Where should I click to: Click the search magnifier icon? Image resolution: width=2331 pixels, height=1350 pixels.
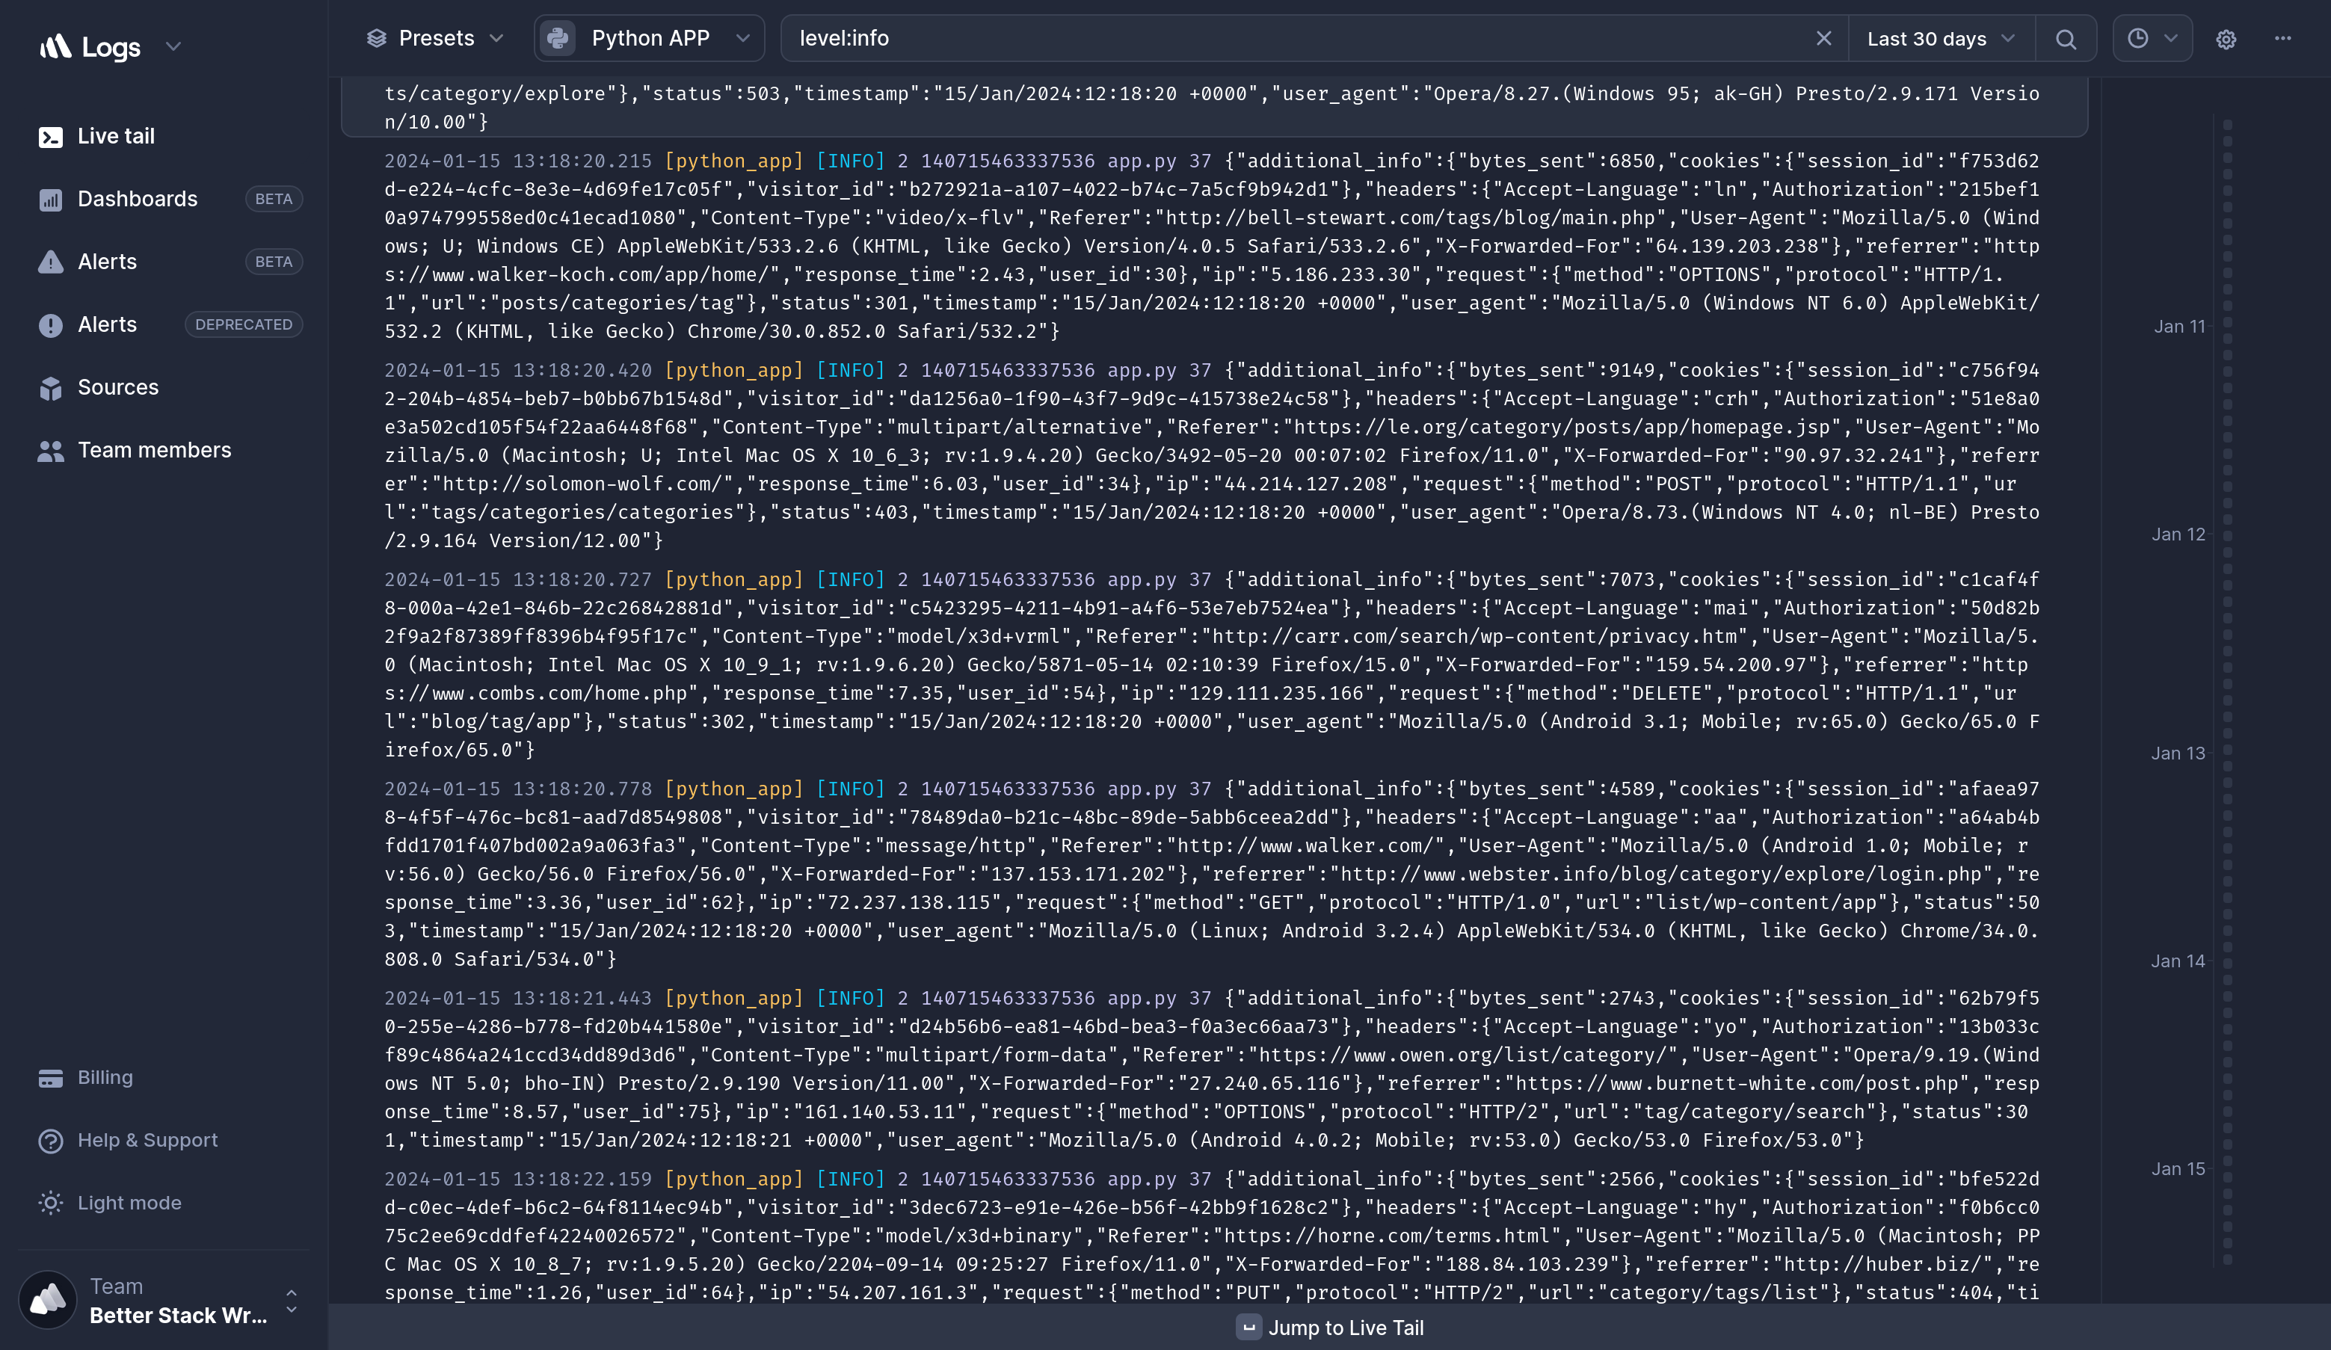pos(2066,39)
